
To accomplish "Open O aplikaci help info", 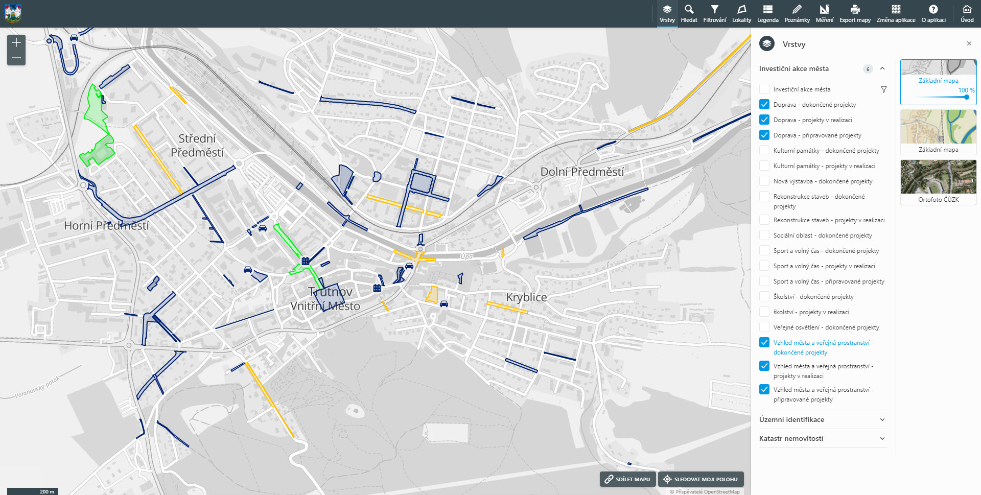I will point(933,14).
